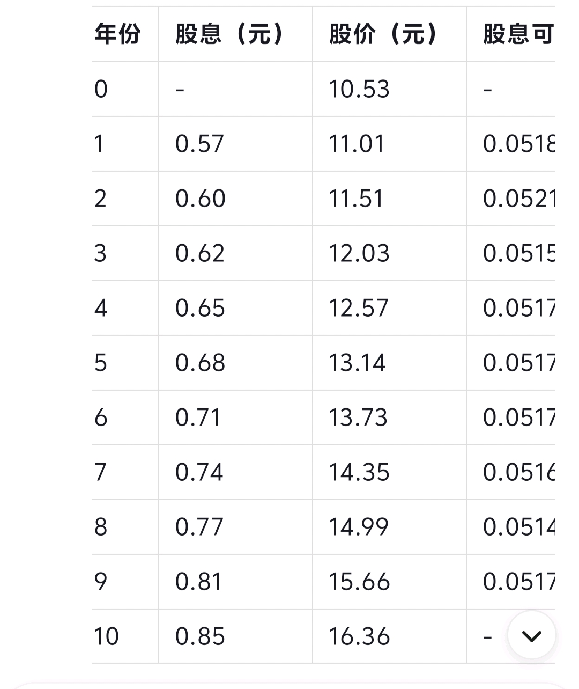Click the 0.0521 value in year 2 row
Image resolution: width=579 pixels, height=689 pixels.
pos(519,199)
